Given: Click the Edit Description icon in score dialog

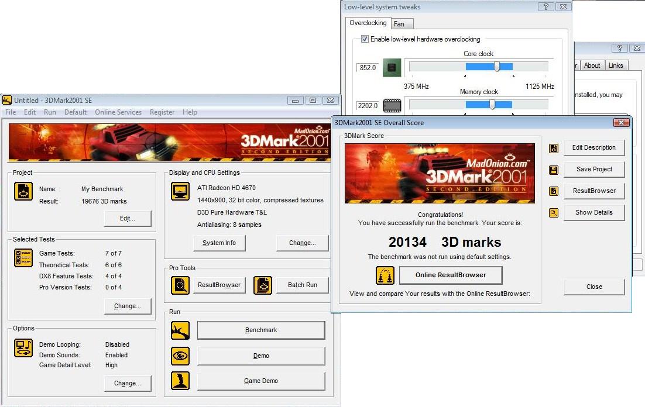Looking at the screenshot, I should (x=554, y=149).
